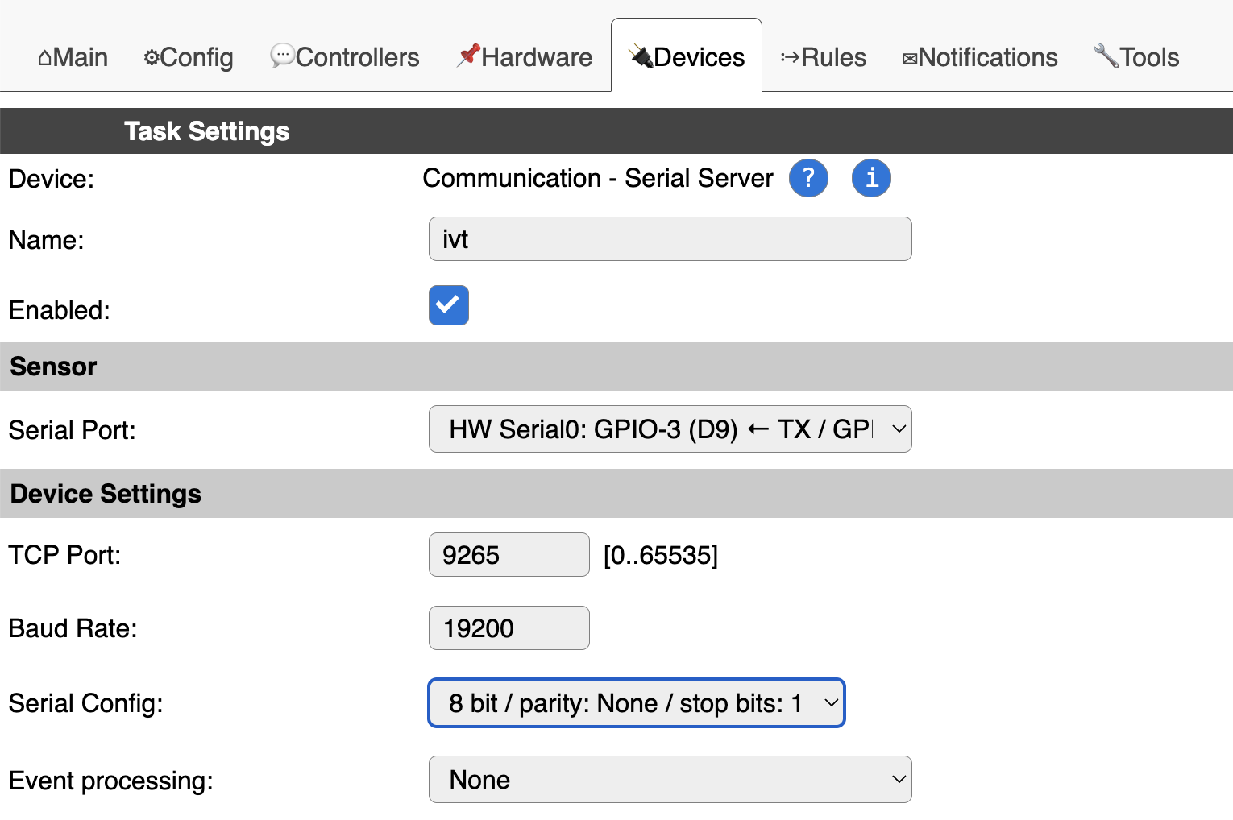Click the plug icon on Devices tab
Screen dimensions: 1233x820
click(x=641, y=56)
